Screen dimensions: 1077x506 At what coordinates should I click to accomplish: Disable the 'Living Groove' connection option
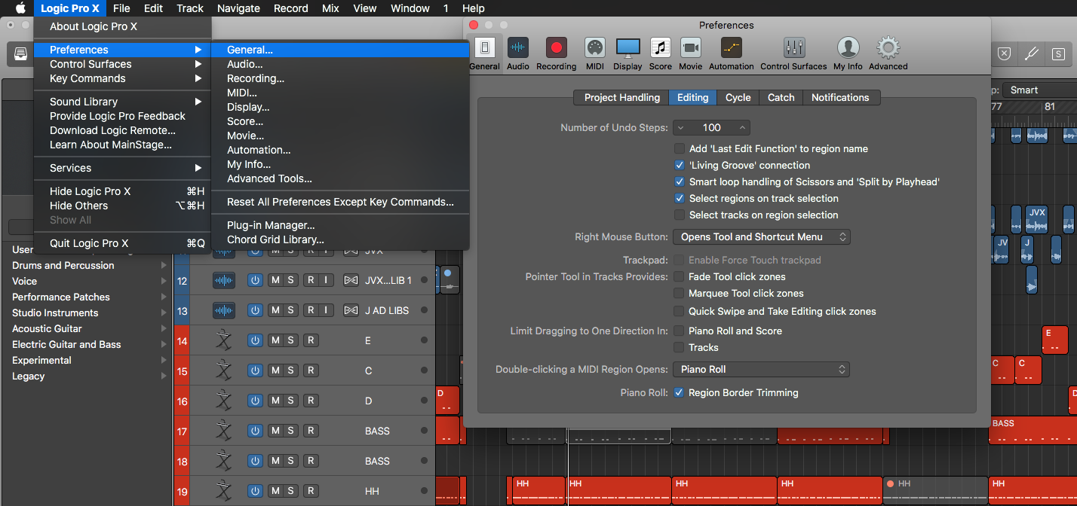pos(679,165)
